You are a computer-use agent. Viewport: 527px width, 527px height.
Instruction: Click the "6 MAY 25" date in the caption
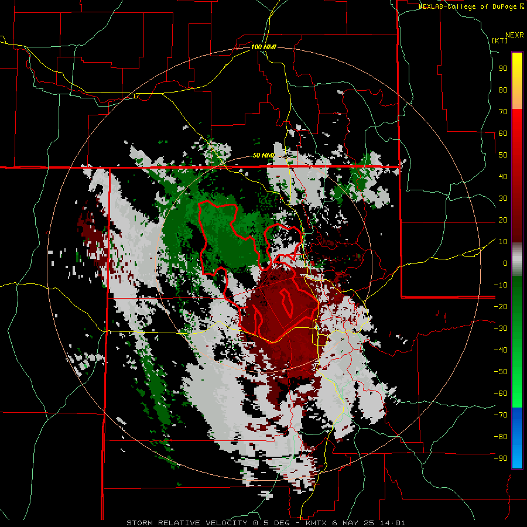click(354, 523)
